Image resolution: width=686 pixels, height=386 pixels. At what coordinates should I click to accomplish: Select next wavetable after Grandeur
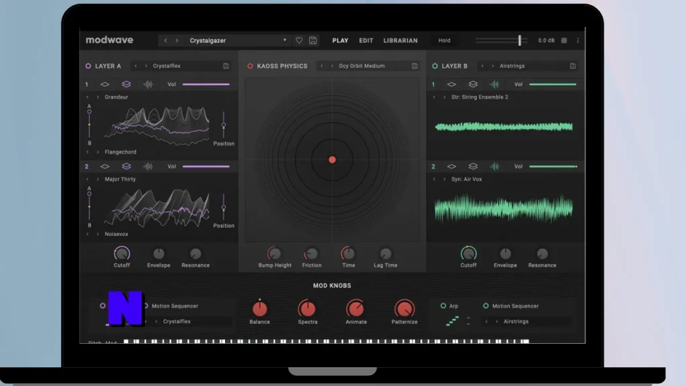tap(98, 97)
